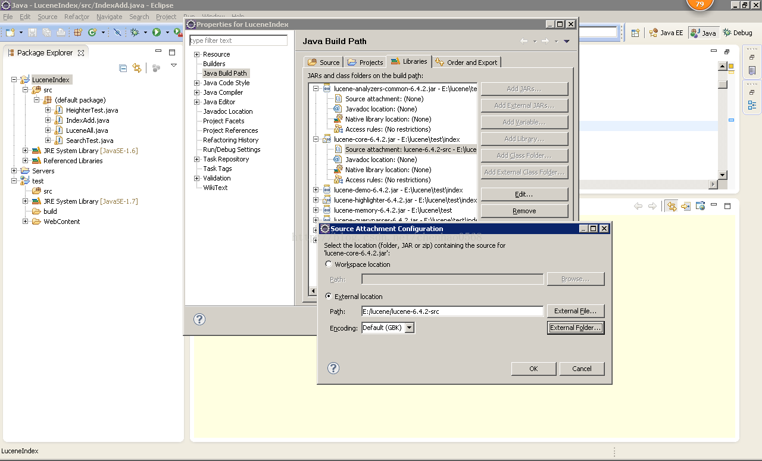Viewport: 762px width, 461px height.
Task: Select SearchTest.java in Package Explorer
Action: click(89, 141)
